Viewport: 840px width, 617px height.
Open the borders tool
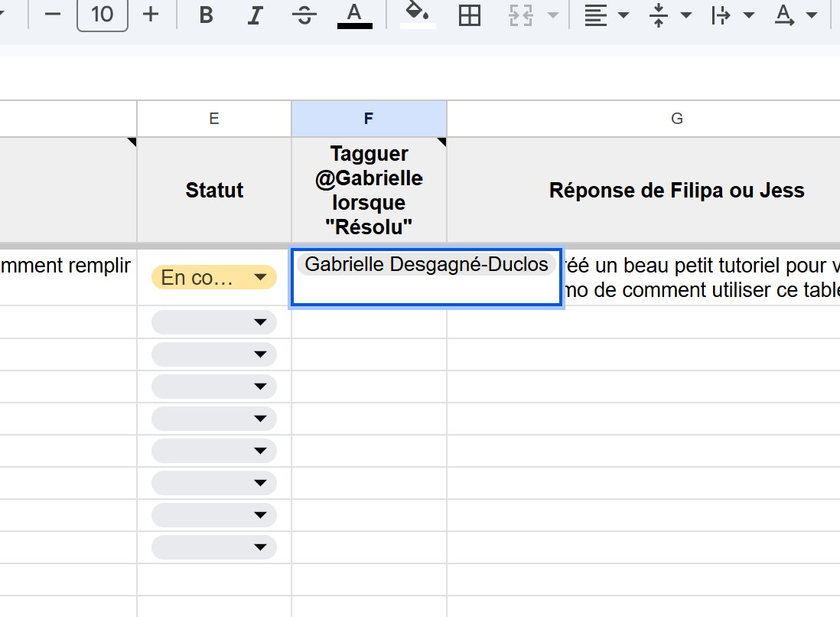(x=469, y=15)
